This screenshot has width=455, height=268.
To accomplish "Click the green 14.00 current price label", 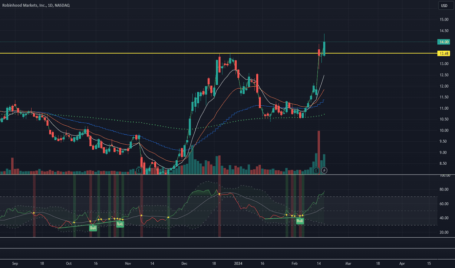I will coord(444,42).
